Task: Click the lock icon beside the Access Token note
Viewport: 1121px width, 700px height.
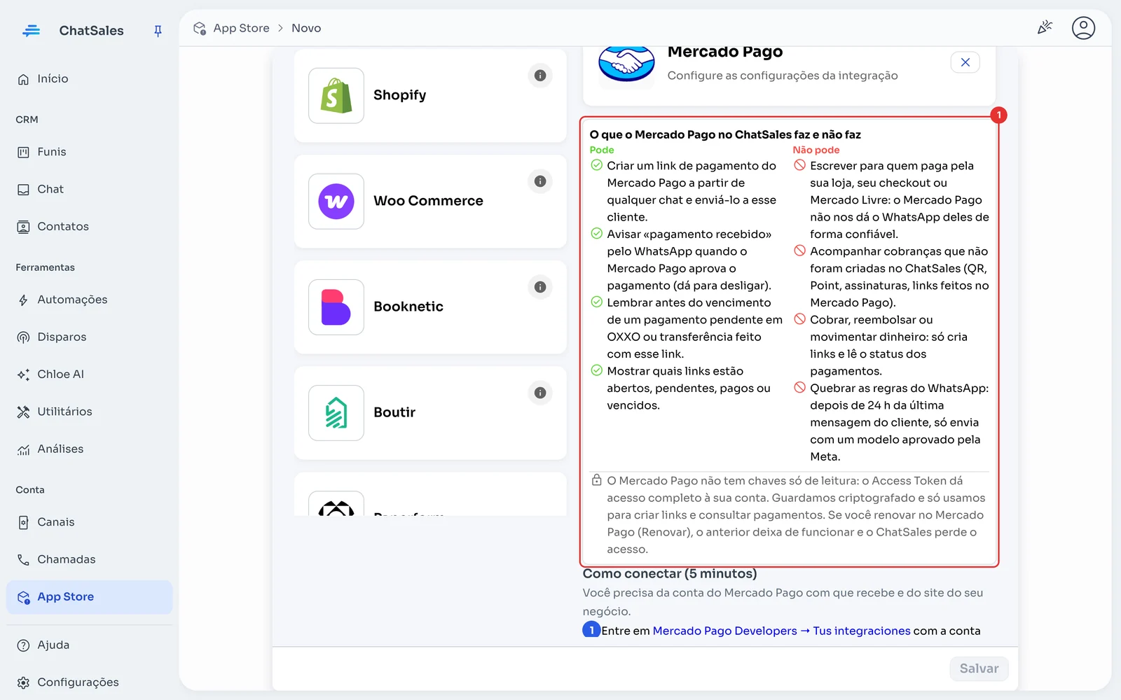Action: tap(596, 480)
